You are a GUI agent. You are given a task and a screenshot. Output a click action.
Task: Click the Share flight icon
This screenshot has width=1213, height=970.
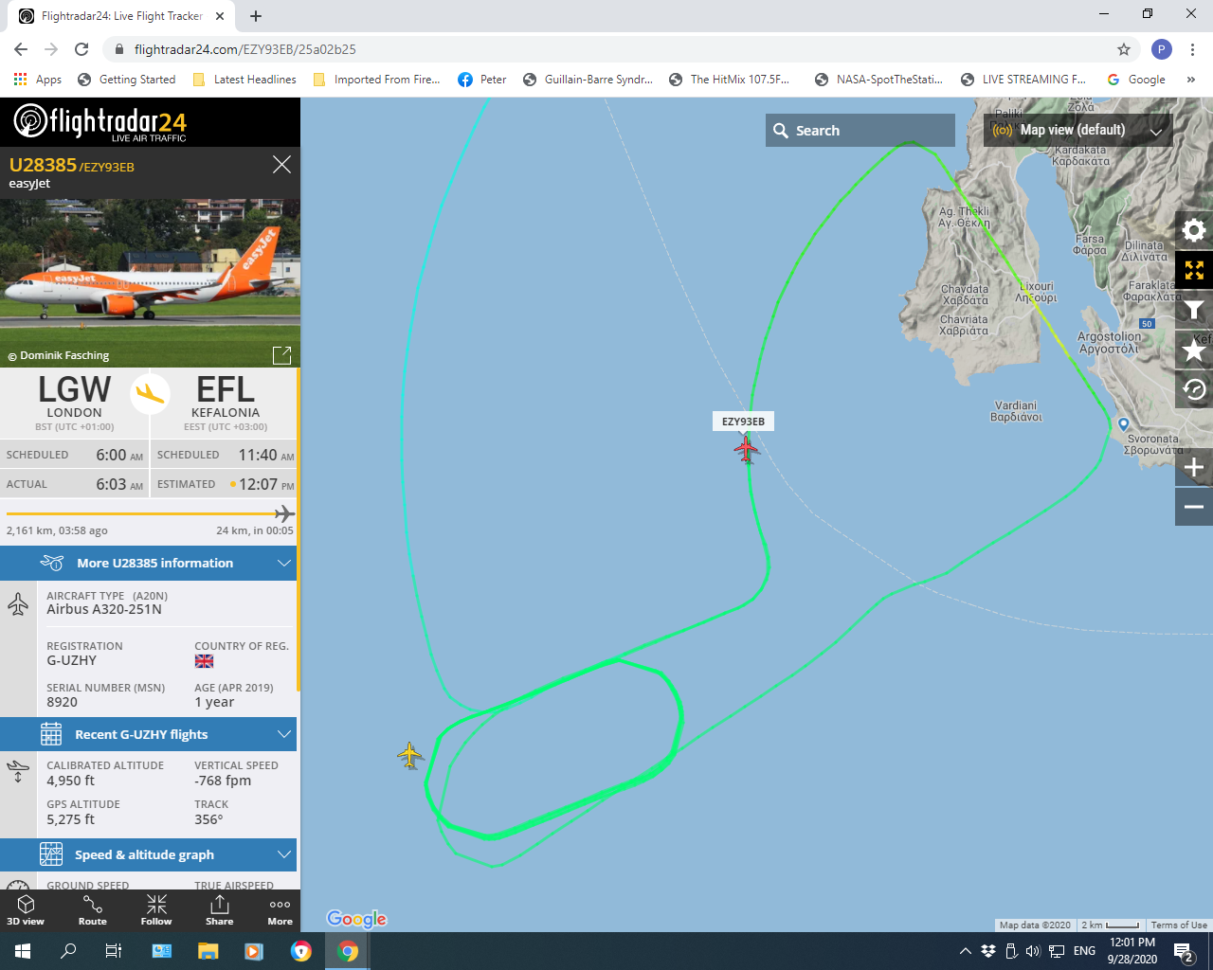pyautogui.click(x=219, y=909)
